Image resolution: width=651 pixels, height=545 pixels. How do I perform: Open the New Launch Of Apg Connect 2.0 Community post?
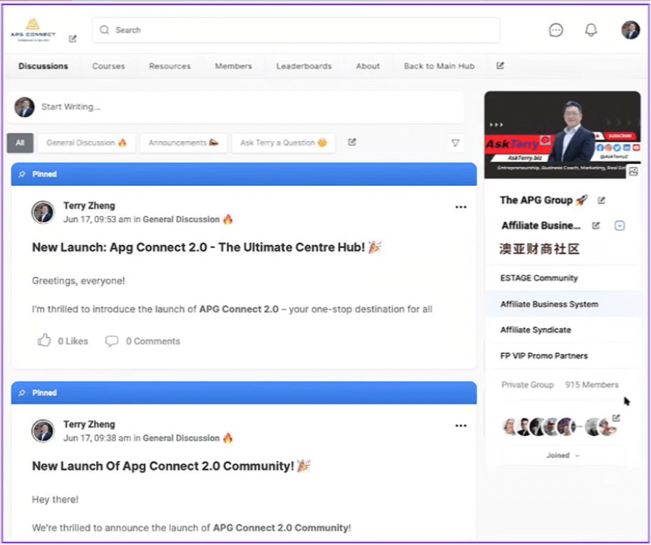(x=171, y=466)
